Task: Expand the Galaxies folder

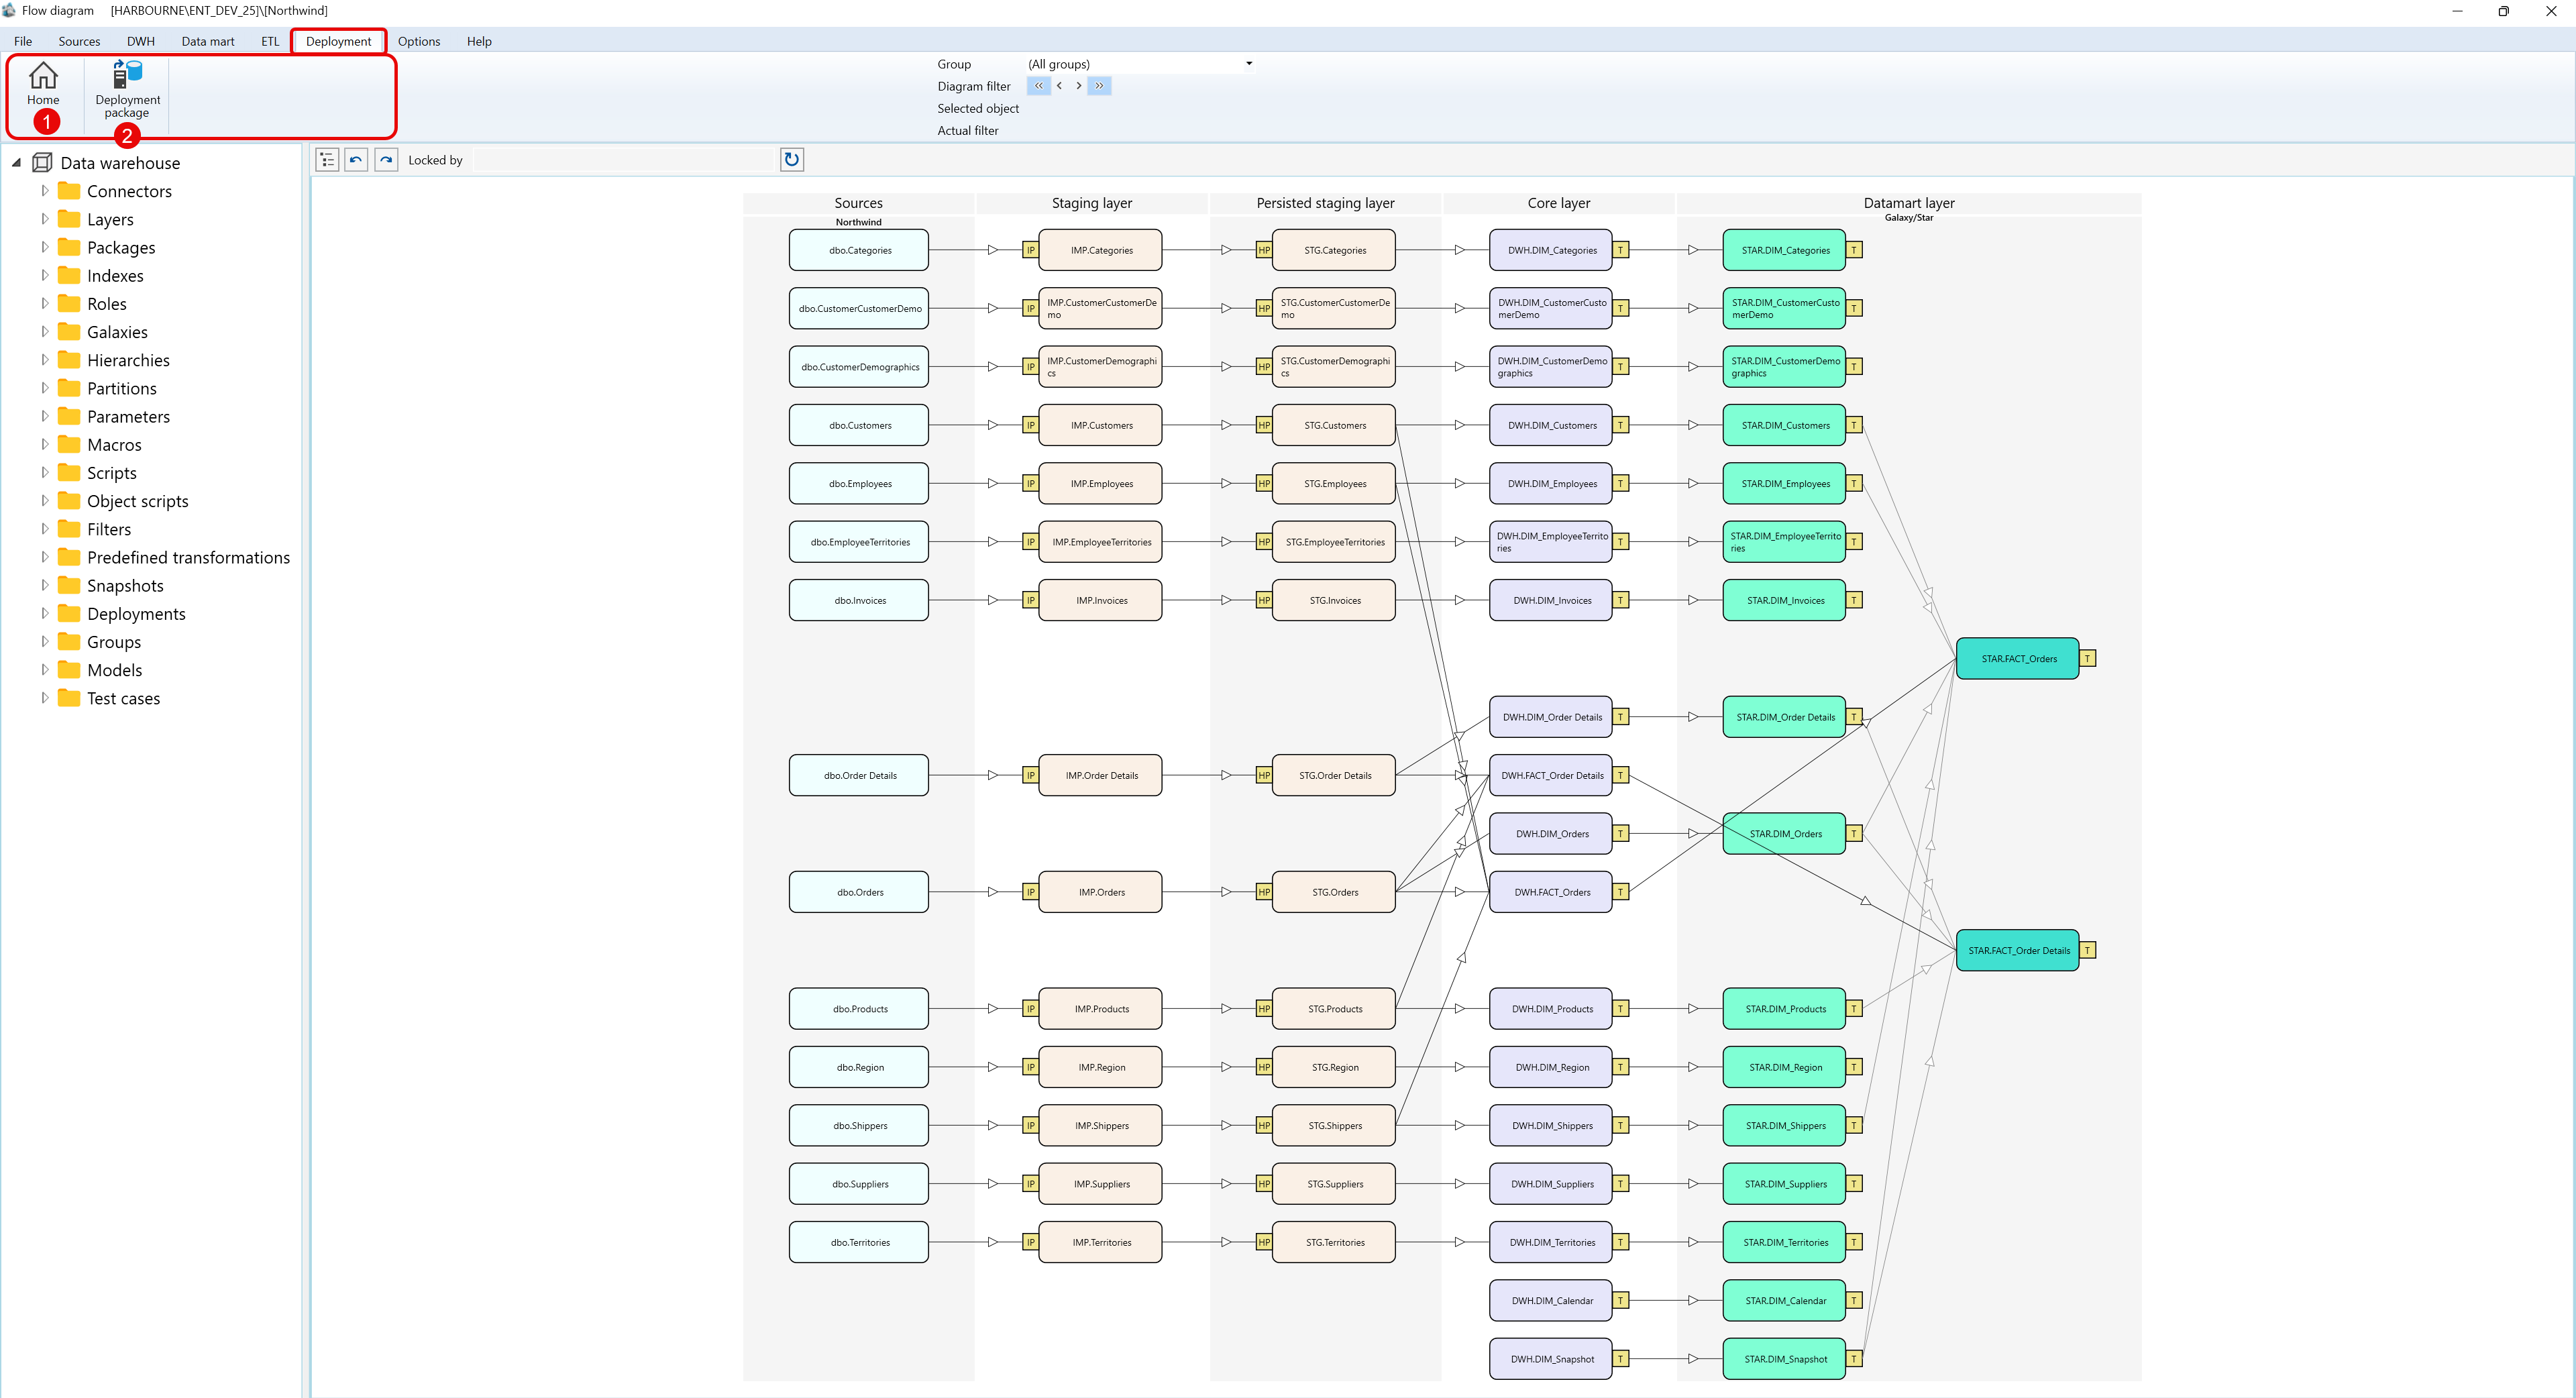Action: click(44, 331)
